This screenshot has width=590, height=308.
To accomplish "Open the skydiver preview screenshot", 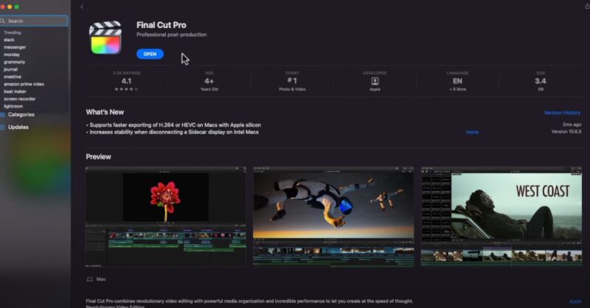I will point(333,217).
